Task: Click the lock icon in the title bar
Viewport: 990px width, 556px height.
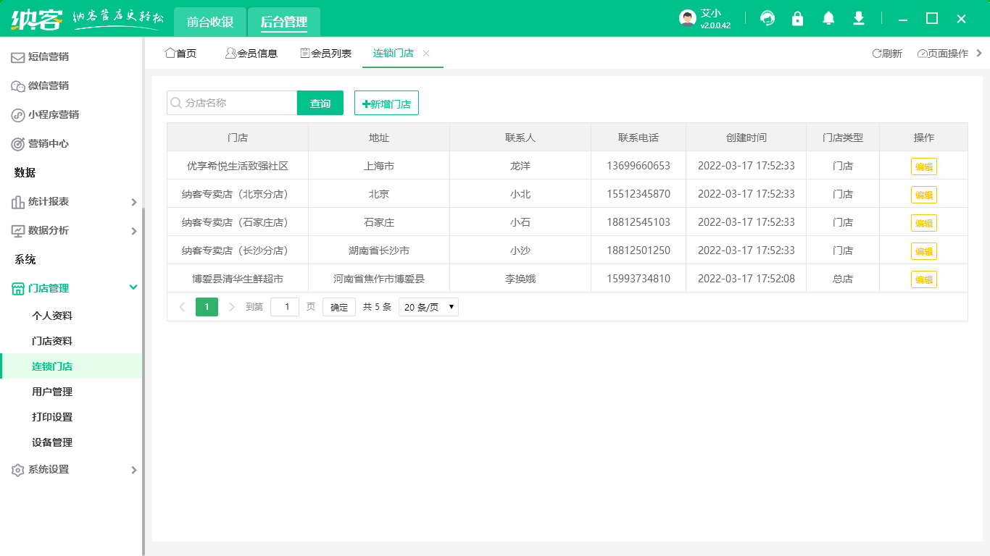Action: 797,18
